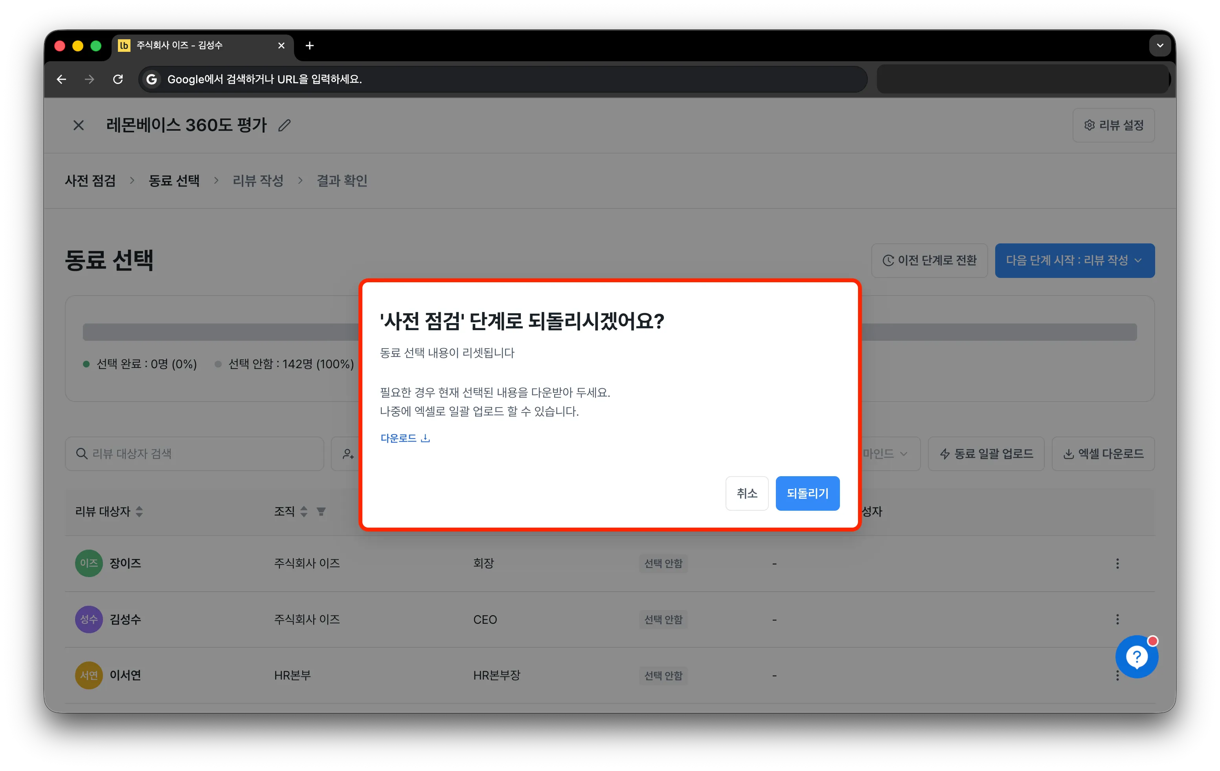Image resolution: width=1220 pixels, height=771 pixels.
Task: Click the 다운로드 link in dialog
Action: 405,438
